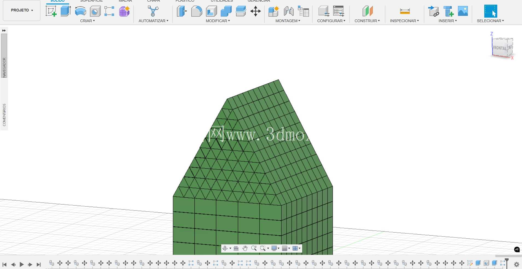The image size is (522, 269).
Task: Step timeline back one feature
Action: [x=13, y=264]
